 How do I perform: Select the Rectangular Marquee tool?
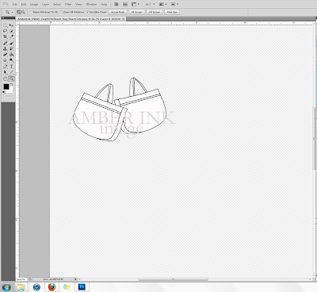5,25
